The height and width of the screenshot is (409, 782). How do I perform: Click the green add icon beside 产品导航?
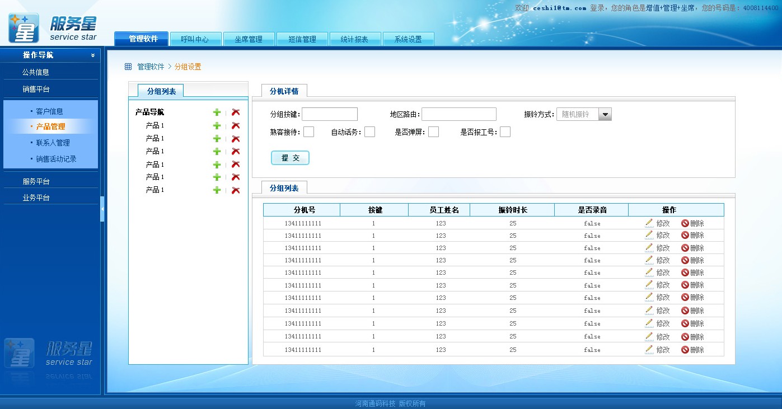[x=217, y=112]
